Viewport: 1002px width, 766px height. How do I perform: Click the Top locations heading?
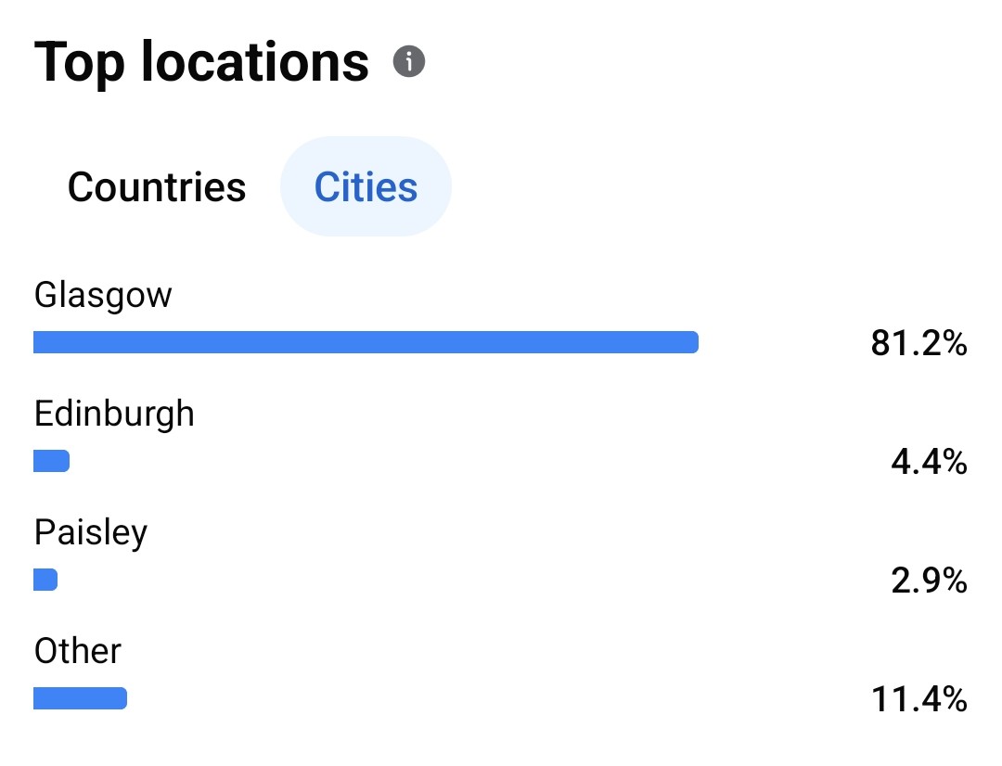tap(201, 63)
